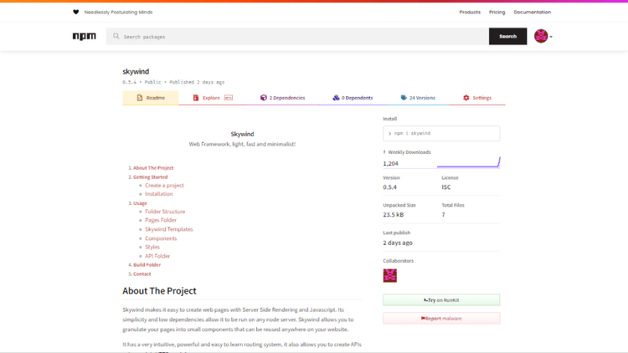
Task: Switch to the Readme tab
Action: tap(151, 98)
